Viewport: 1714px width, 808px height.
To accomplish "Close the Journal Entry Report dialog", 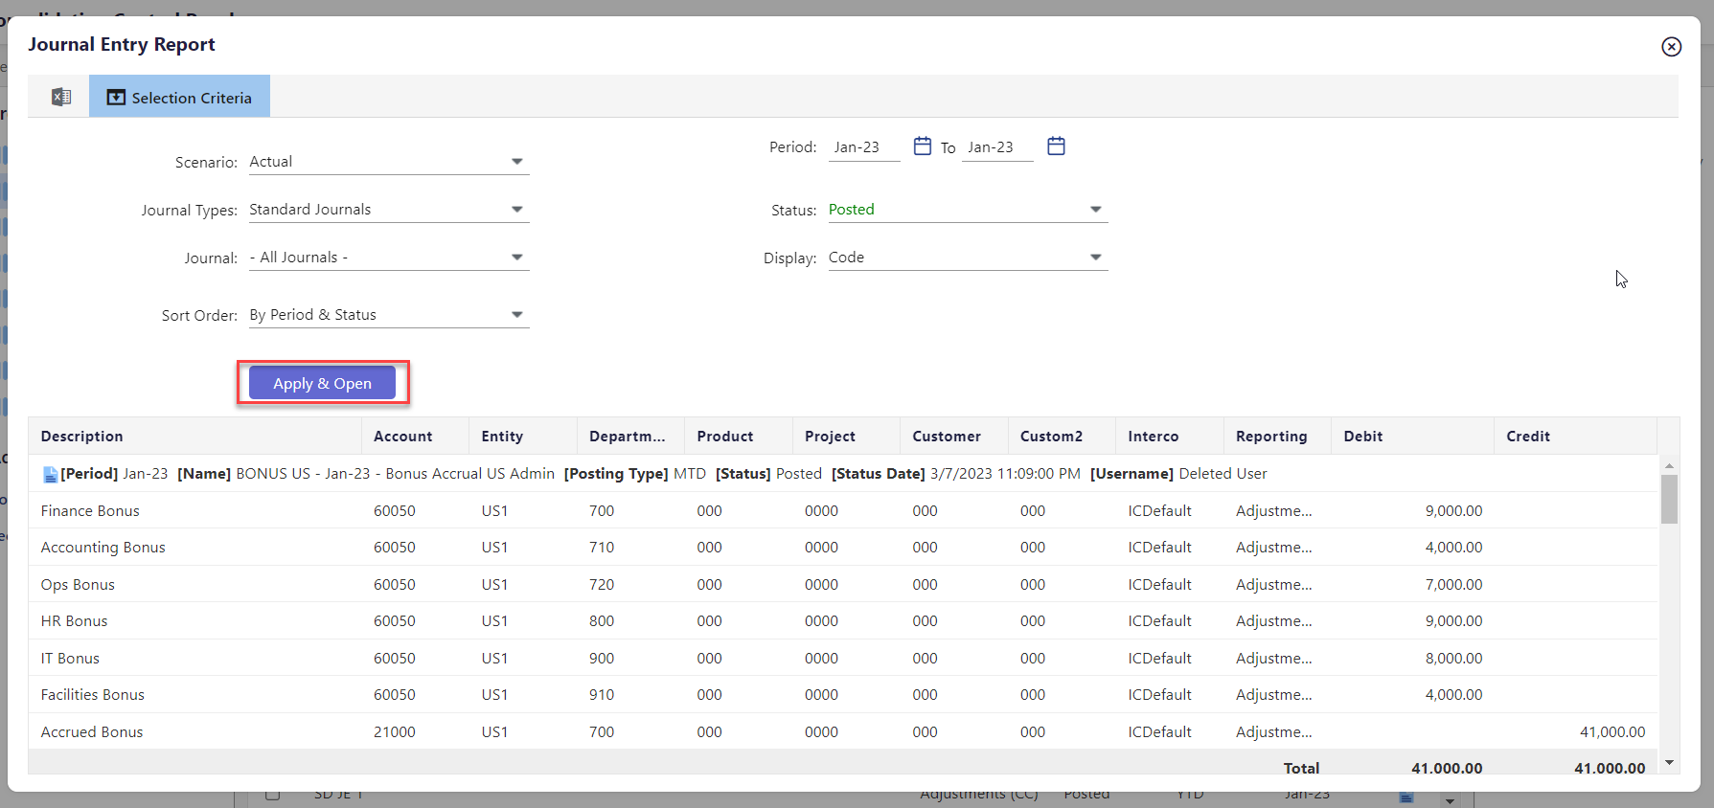I will 1671,46.
